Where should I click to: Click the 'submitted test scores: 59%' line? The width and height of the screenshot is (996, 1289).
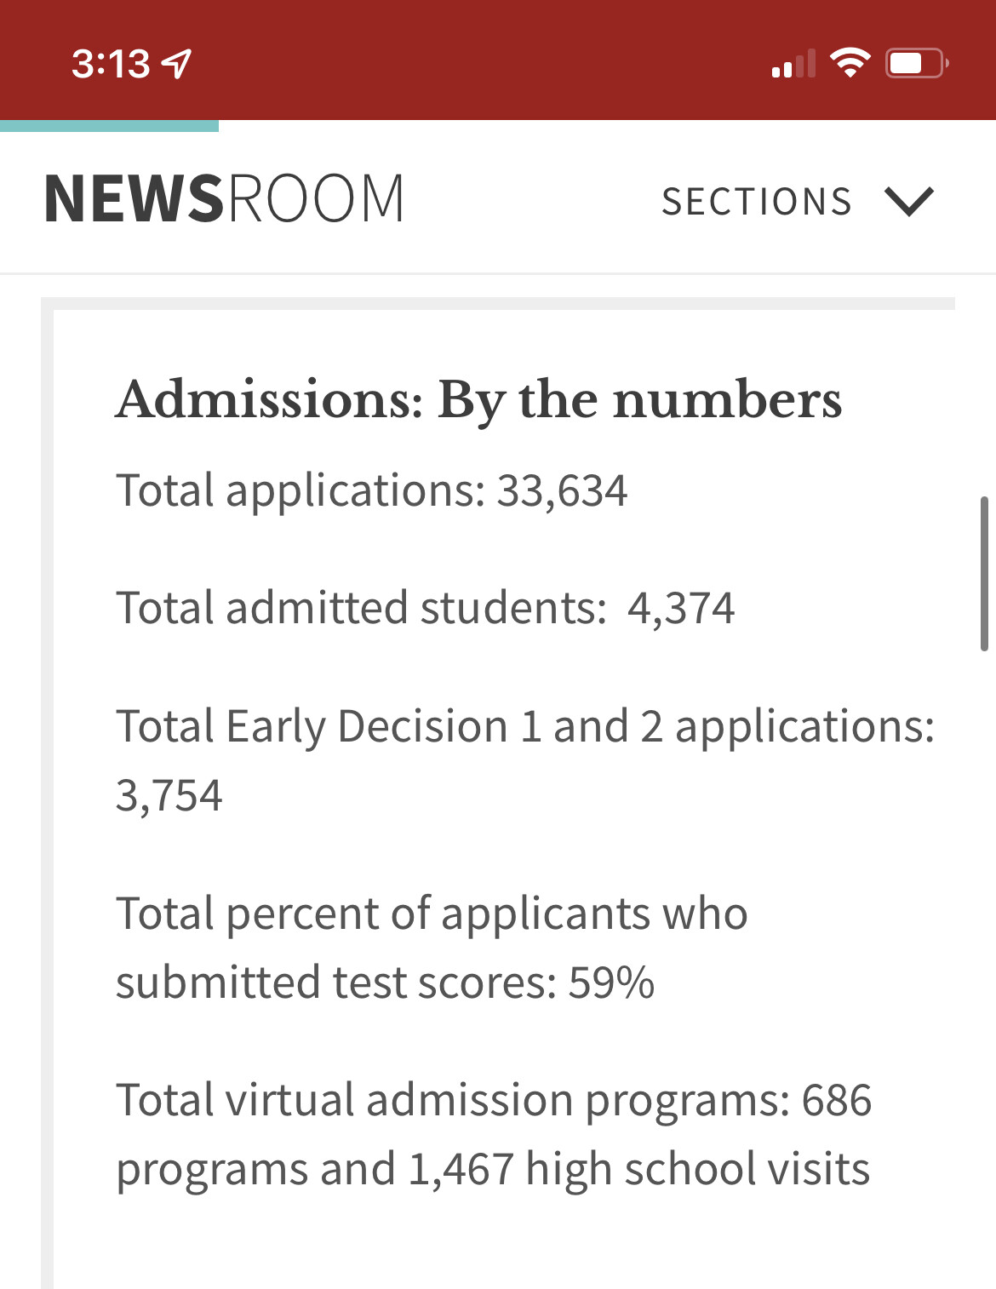click(x=386, y=983)
